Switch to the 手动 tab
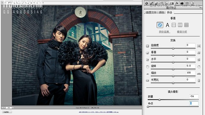 pyautogui.click(x=169, y=12)
